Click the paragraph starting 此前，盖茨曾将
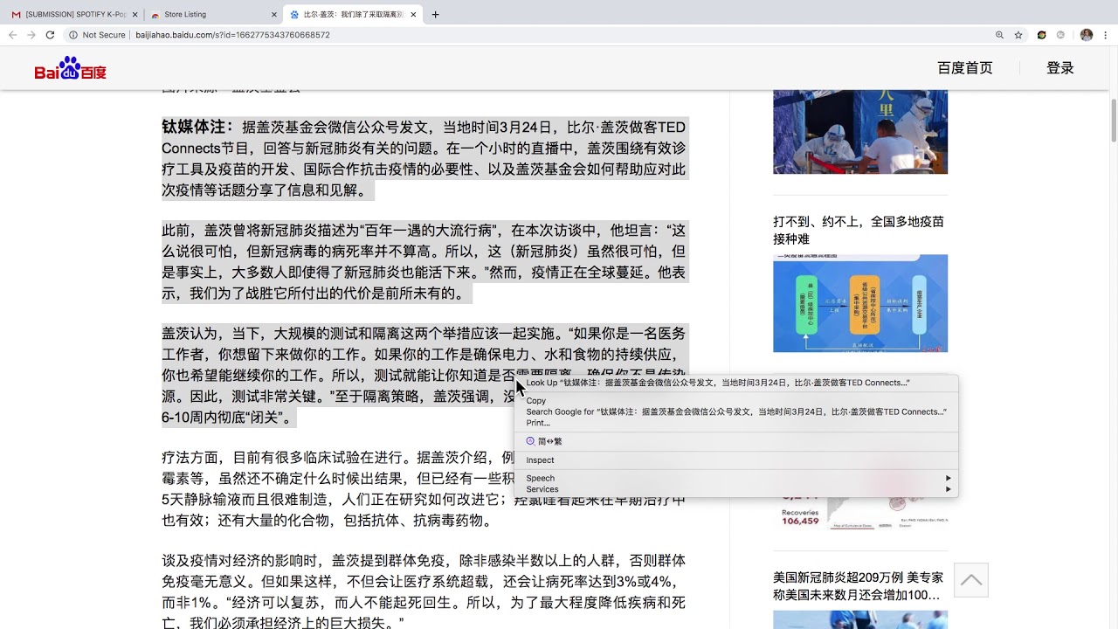Image resolution: width=1118 pixels, height=629 pixels. click(424, 261)
